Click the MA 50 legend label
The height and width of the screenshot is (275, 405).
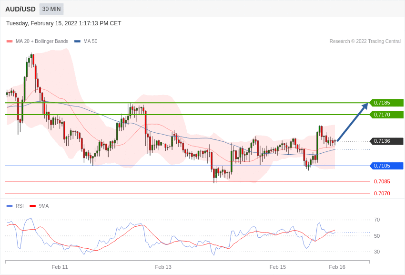(x=91, y=41)
